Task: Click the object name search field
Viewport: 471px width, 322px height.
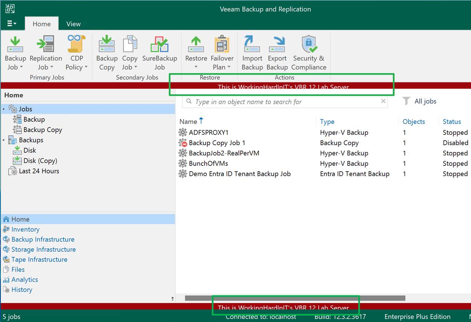Action: pos(282,102)
